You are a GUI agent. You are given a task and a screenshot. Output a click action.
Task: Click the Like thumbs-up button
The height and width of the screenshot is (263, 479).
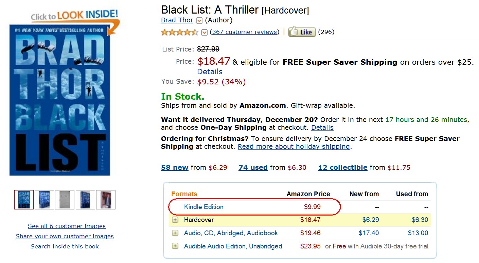coord(302,32)
